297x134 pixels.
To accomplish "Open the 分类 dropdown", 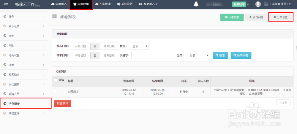I will pos(198,55).
